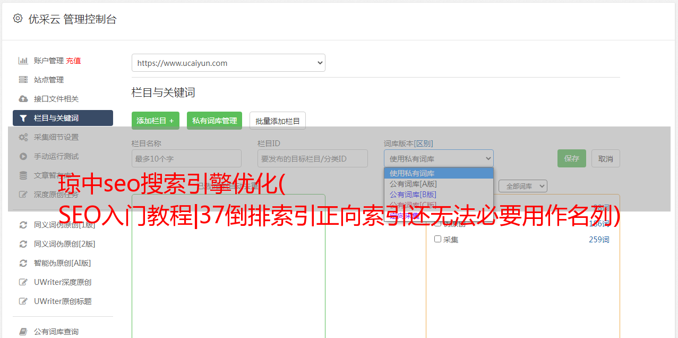
Task: Open 同义词伪原创[2版] in the sidebar
Action: click(64, 244)
